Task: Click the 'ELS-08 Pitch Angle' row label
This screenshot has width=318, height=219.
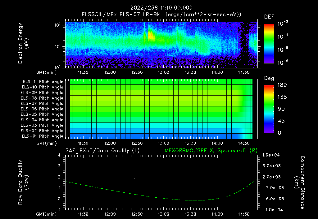Action: [42, 98]
